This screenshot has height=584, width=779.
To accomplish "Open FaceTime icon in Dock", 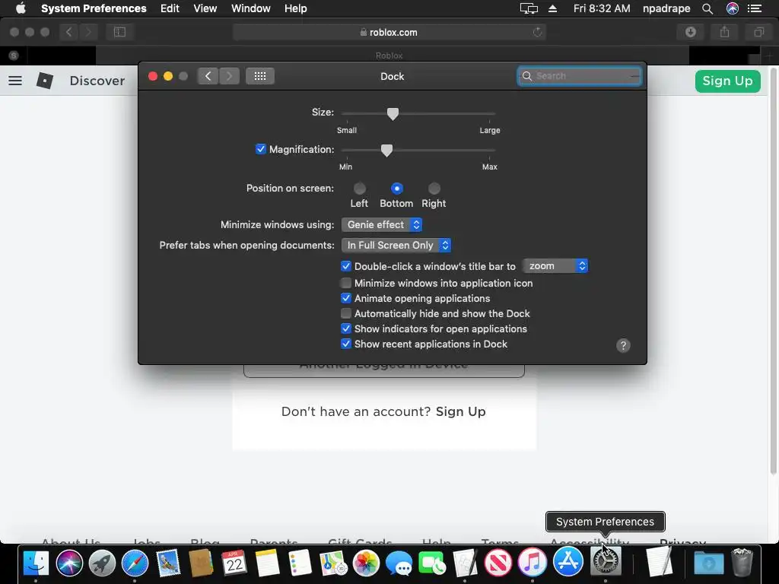I will tap(432, 563).
